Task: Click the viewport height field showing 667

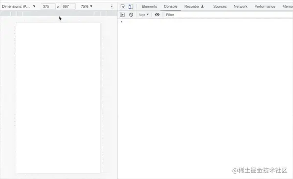Action: pyautogui.click(x=68, y=6)
